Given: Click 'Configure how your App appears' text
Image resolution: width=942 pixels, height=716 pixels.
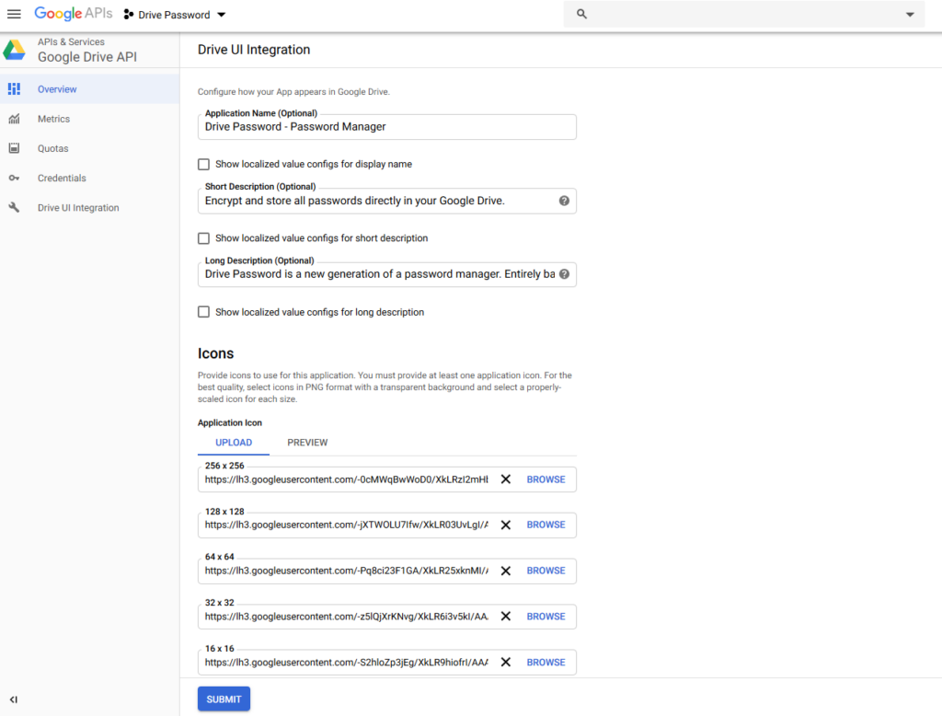Looking at the screenshot, I should pyautogui.click(x=293, y=92).
